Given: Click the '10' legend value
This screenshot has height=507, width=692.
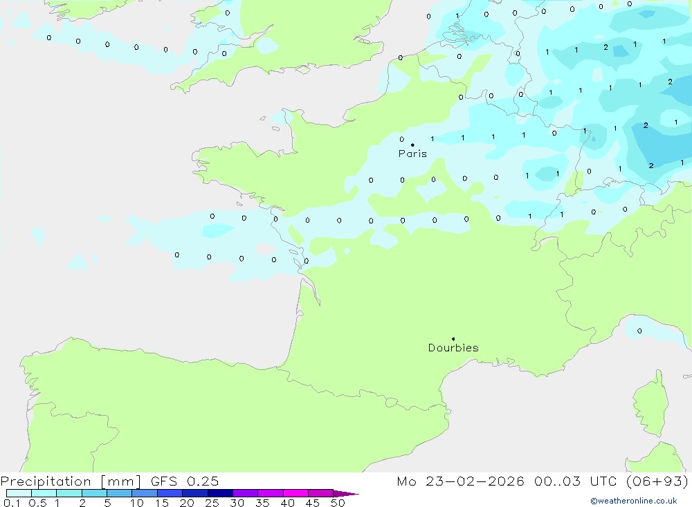Looking at the screenshot, I should coord(137,503).
